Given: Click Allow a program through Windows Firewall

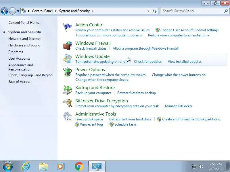Looking at the screenshot, I should point(145,48).
